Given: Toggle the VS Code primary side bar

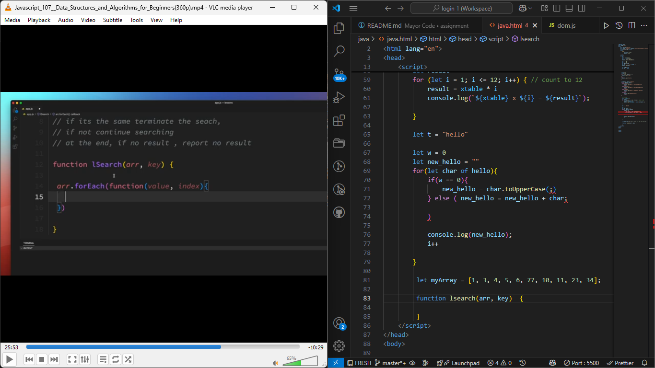Looking at the screenshot, I should (x=556, y=9).
